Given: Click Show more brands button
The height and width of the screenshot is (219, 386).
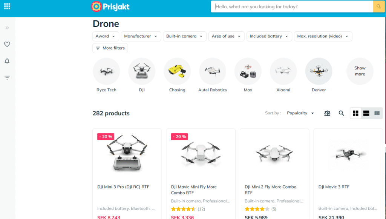Looking at the screenshot, I should [x=360, y=71].
